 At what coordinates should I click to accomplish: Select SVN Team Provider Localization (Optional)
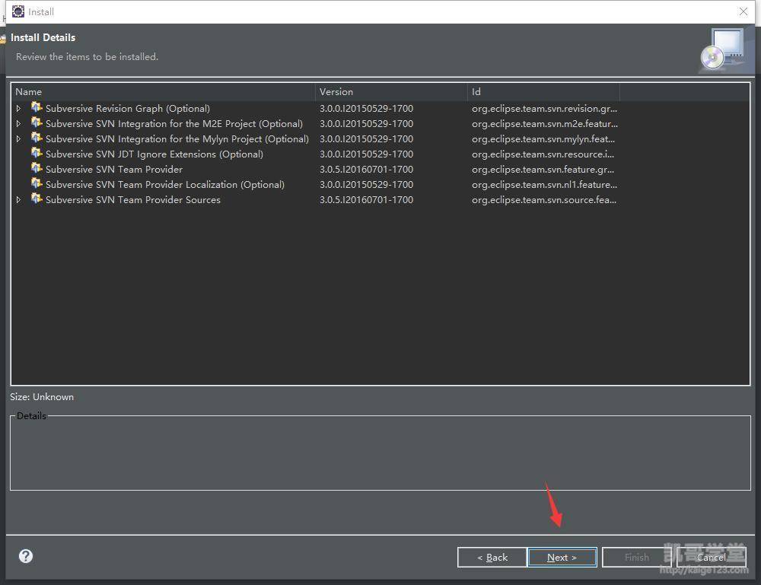(x=165, y=184)
